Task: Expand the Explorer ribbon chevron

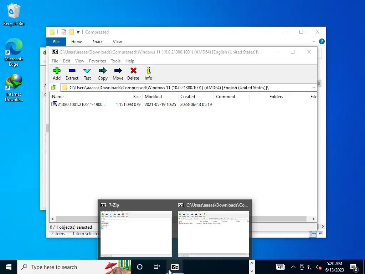Action: pyautogui.click(x=314, y=41)
